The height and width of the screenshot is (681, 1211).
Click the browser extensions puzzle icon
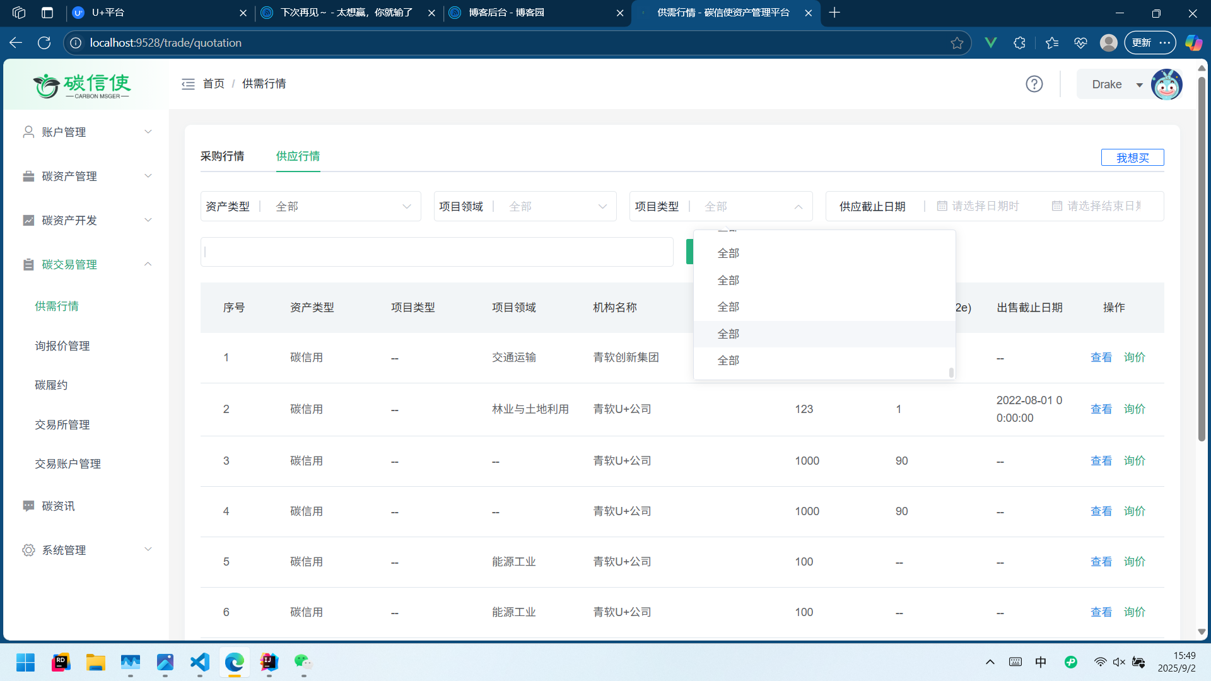pyautogui.click(x=1019, y=43)
